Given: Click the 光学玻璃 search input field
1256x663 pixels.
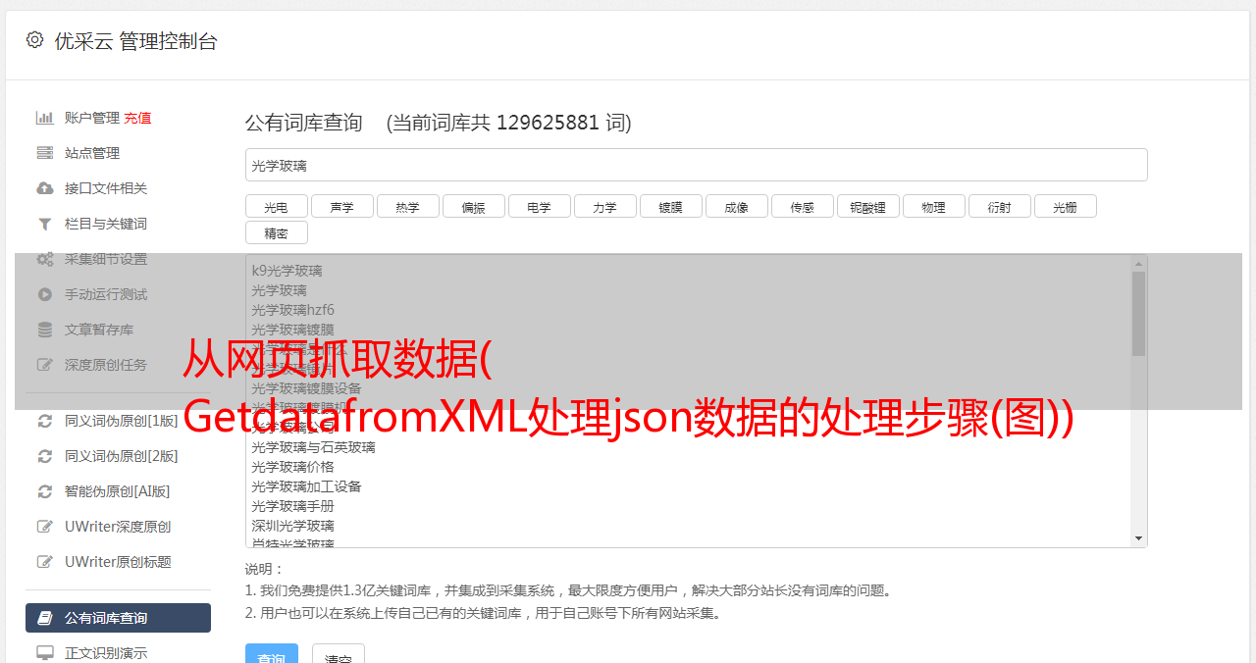Looking at the screenshot, I should point(697,165).
